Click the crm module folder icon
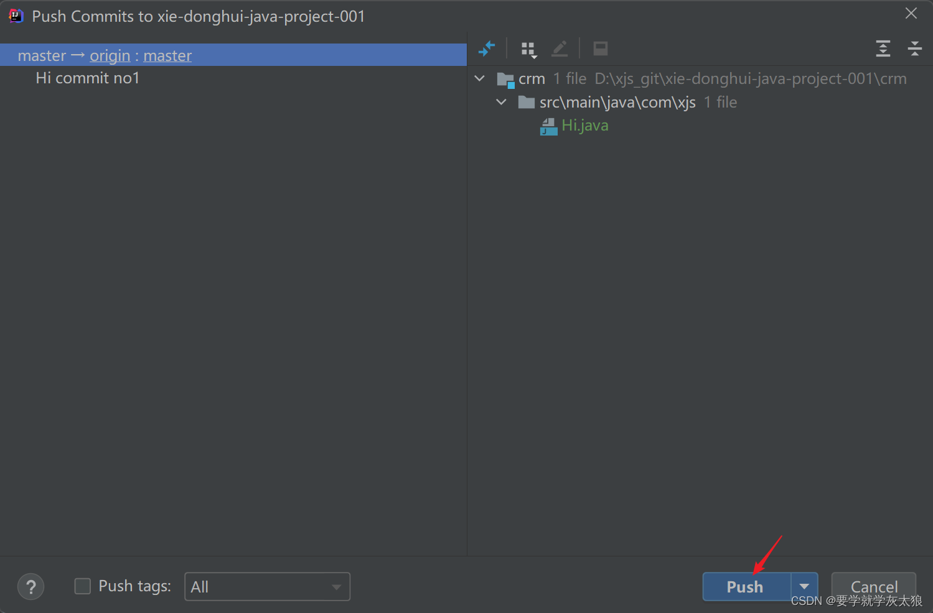This screenshot has height=613, width=933. point(505,80)
